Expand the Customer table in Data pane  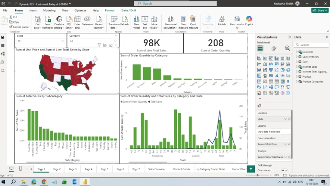297,52
